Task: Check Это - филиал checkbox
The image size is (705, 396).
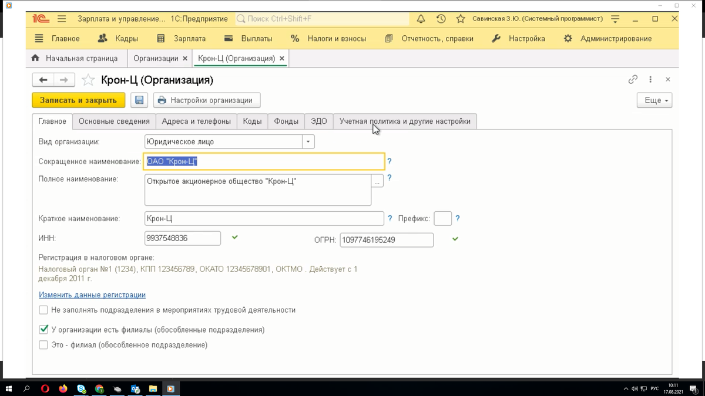Action: (43, 345)
